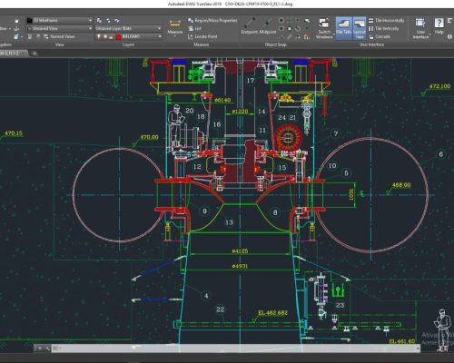Viewport: 454px width, 363px height.
Task: Select the ø1220 dimension text
Action: (240, 112)
